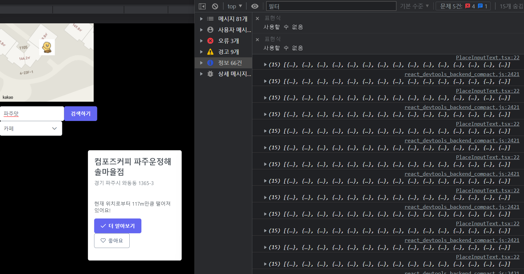Image resolution: width=524 pixels, height=274 pixels.
Task: Select the 사용자 메시지 user icon
Action: (210, 30)
